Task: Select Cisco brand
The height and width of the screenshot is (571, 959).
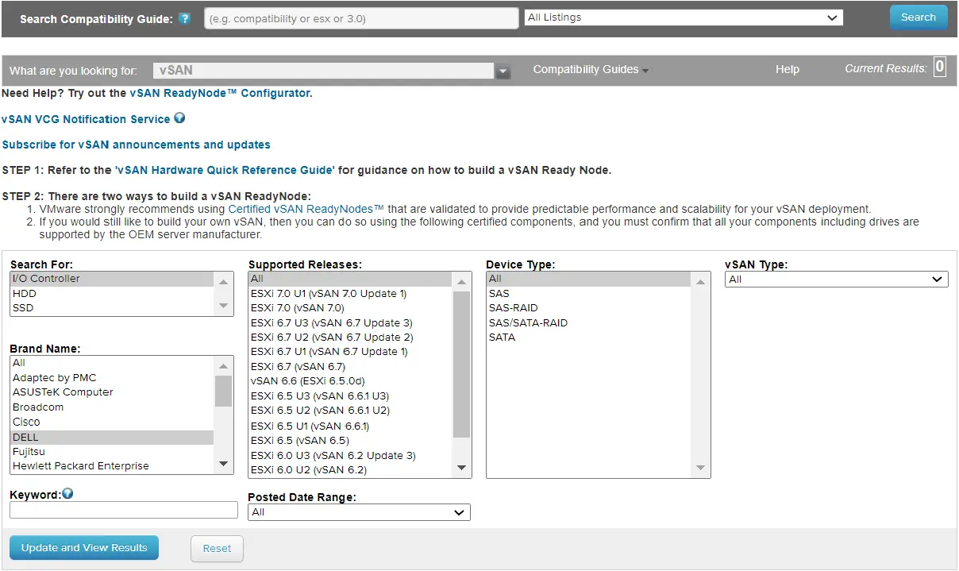Action: [x=112, y=422]
